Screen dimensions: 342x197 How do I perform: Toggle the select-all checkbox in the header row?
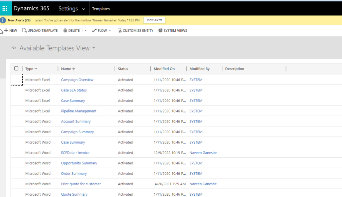point(16,68)
